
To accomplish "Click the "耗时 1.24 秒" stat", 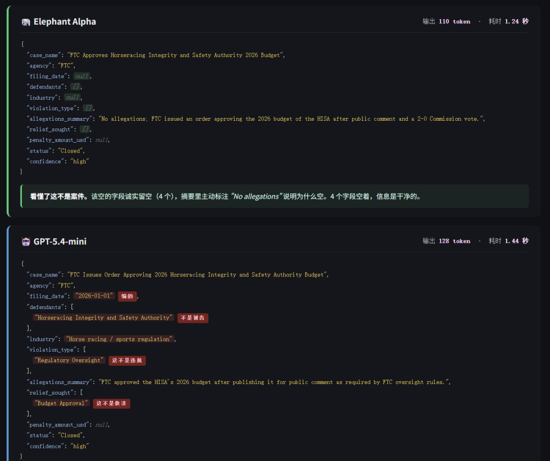I will pyautogui.click(x=508, y=21).
